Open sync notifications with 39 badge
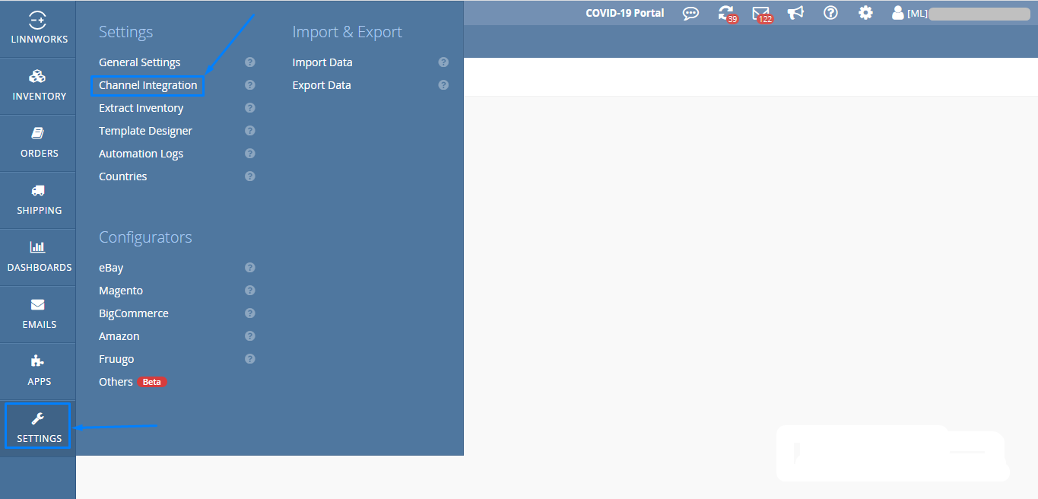 pos(726,13)
